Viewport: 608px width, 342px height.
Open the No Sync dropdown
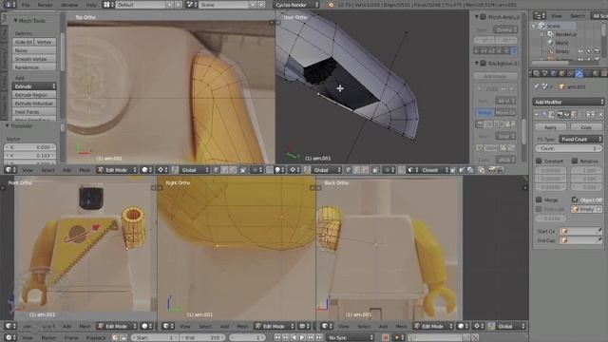coord(351,337)
